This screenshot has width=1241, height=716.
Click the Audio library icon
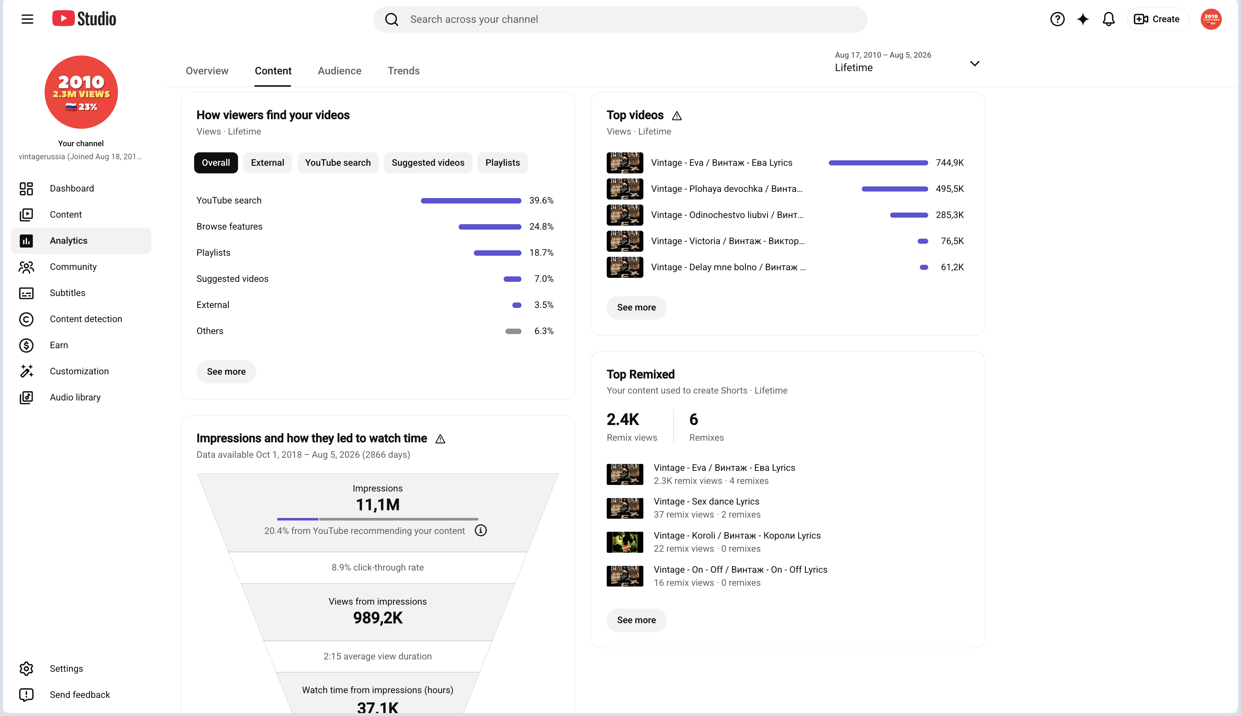(x=26, y=397)
